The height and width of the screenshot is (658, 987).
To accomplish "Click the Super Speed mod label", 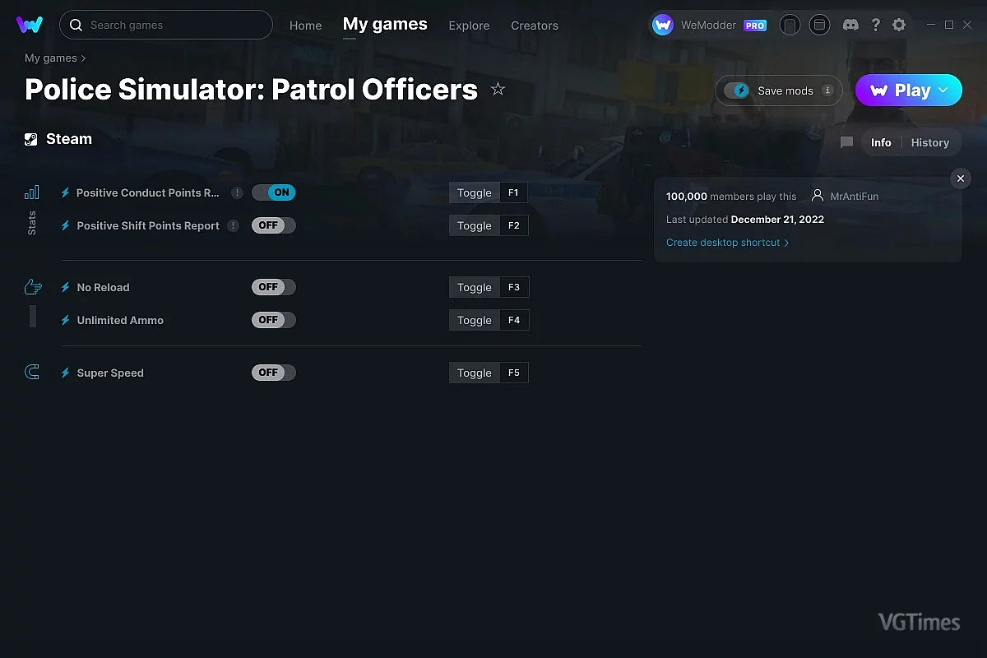I will (110, 373).
